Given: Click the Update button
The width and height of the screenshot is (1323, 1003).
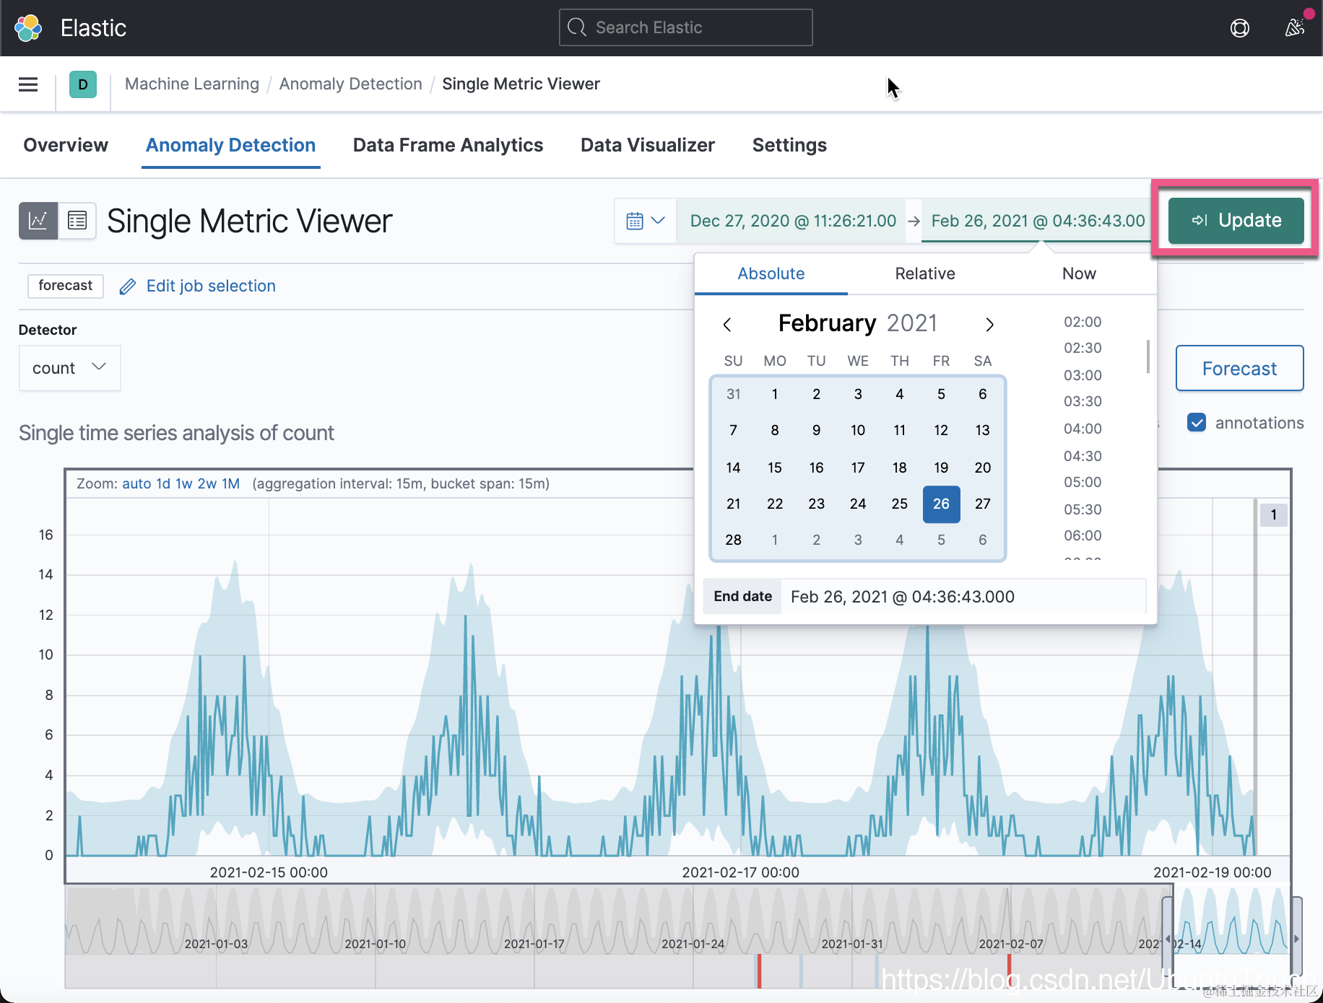Looking at the screenshot, I should tap(1236, 220).
